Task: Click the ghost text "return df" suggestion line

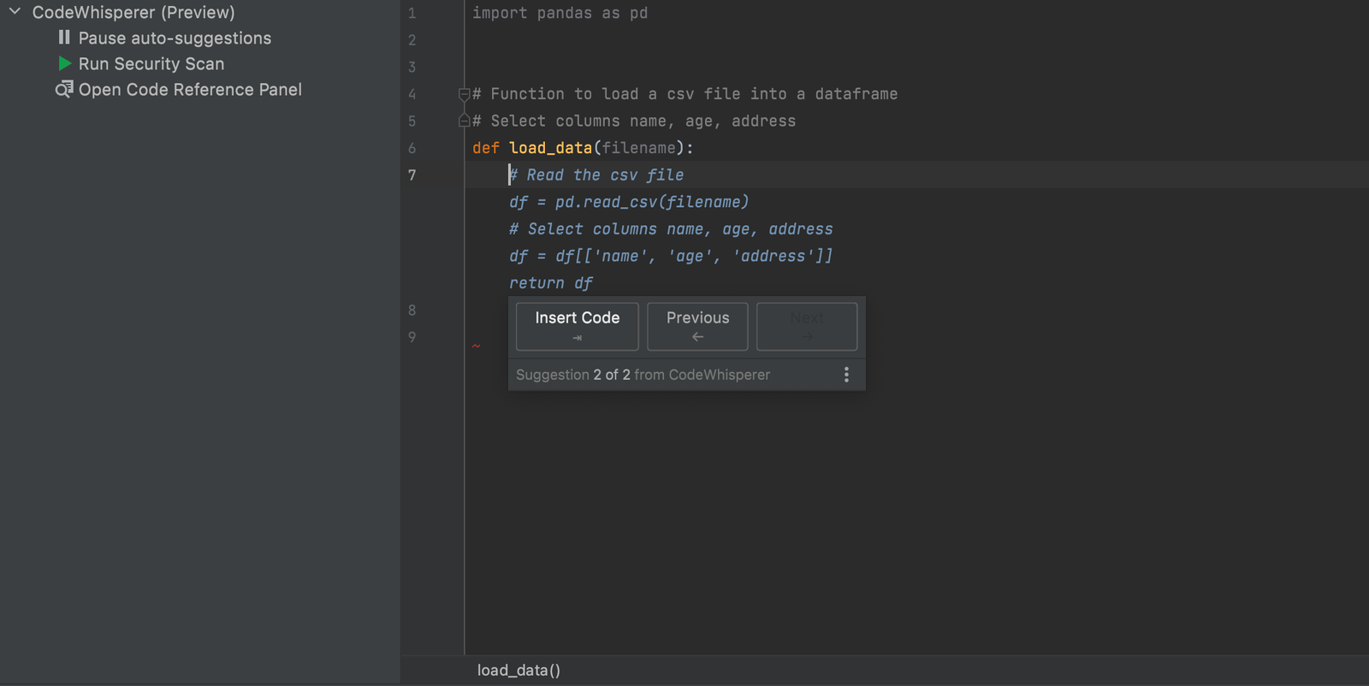Action: (551, 283)
